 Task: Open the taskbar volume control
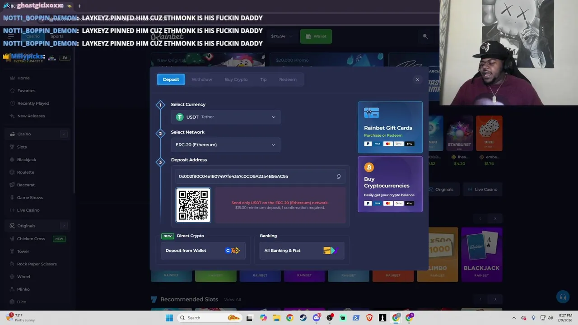coord(550,318)
